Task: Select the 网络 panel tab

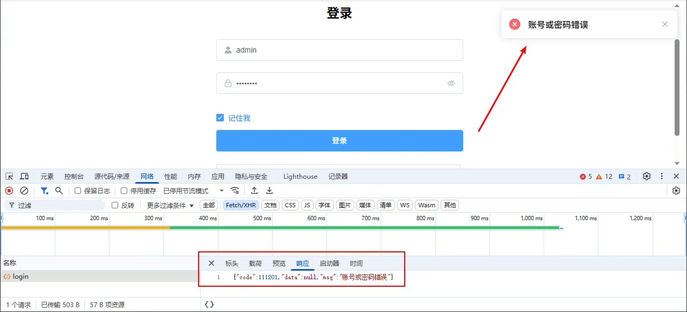Action: pyautogui.click(x=147, y=176)
